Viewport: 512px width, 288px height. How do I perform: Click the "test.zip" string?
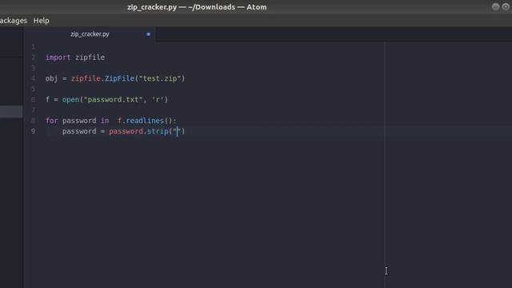coord(160,78)
